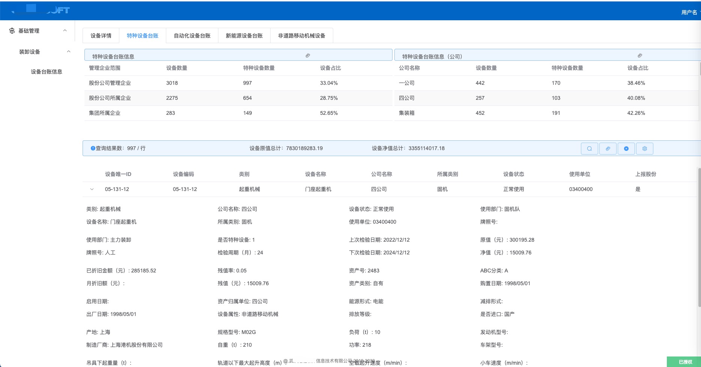Click the 设备编码 column header
Screen dimensions: 701x367
tap(184, 174)
